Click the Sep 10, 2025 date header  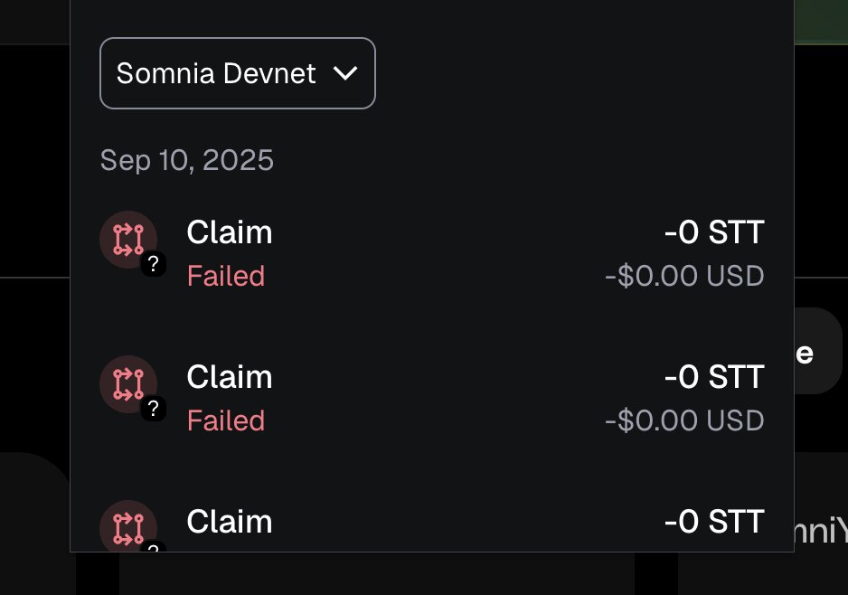[x=186, y=160]
